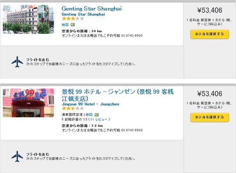Screen dimensions: 236x173
Task: Click the Genting Star Shanghai subtitle link
Action: click(83, 14)
